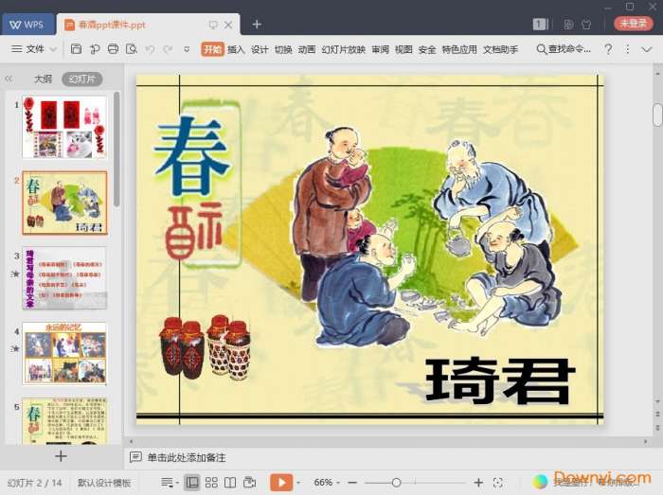This screenshot has width=663, height=495.
Task: Click the WPS home tab
Action: pyautogui.click(x=27, y=25)
